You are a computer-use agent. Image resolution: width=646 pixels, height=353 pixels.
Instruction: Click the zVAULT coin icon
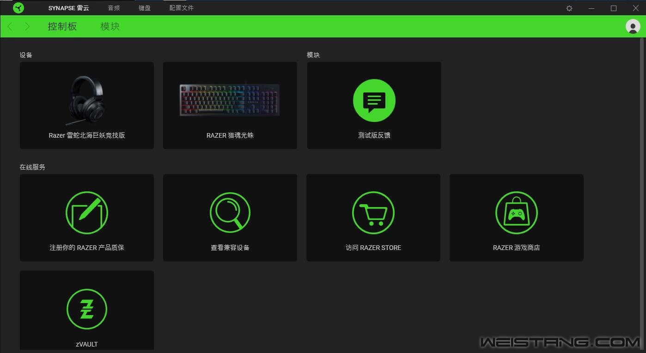coord(87,310)
